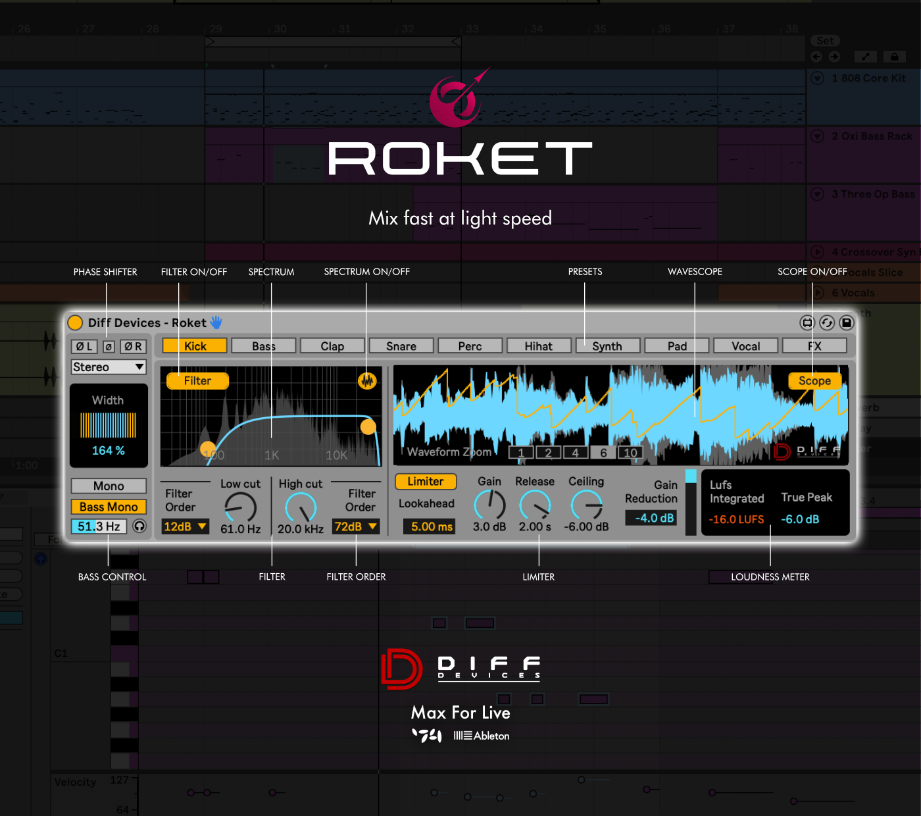Click the device on/off power circle
This screenshot has width=921, height=816.
[76, 322]
